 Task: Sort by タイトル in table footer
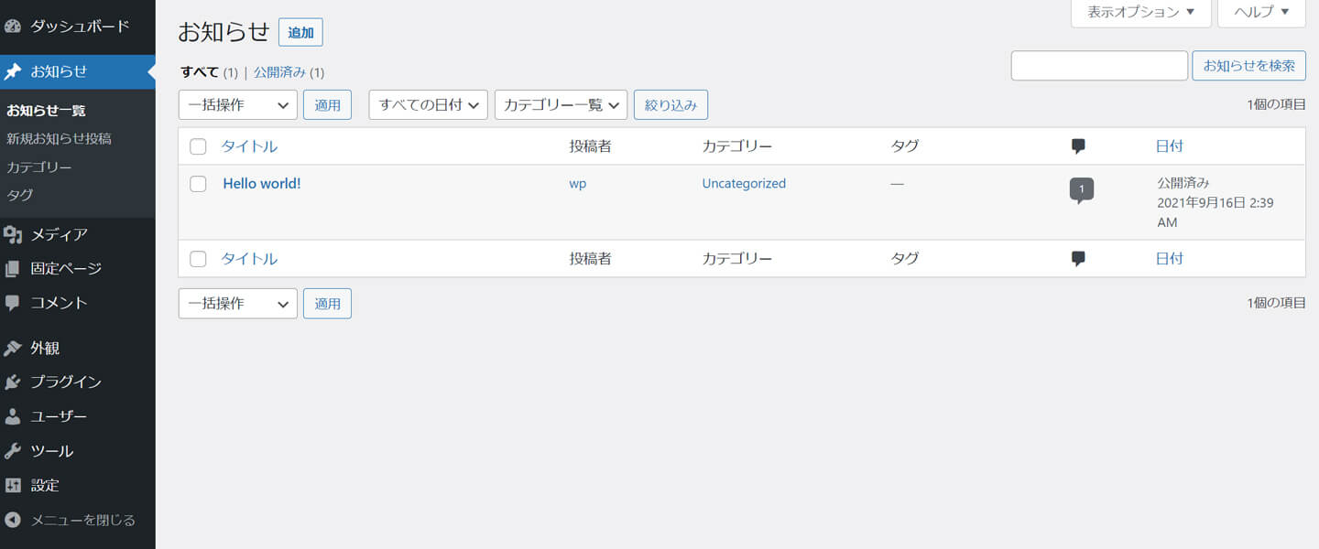pos(249,259)
